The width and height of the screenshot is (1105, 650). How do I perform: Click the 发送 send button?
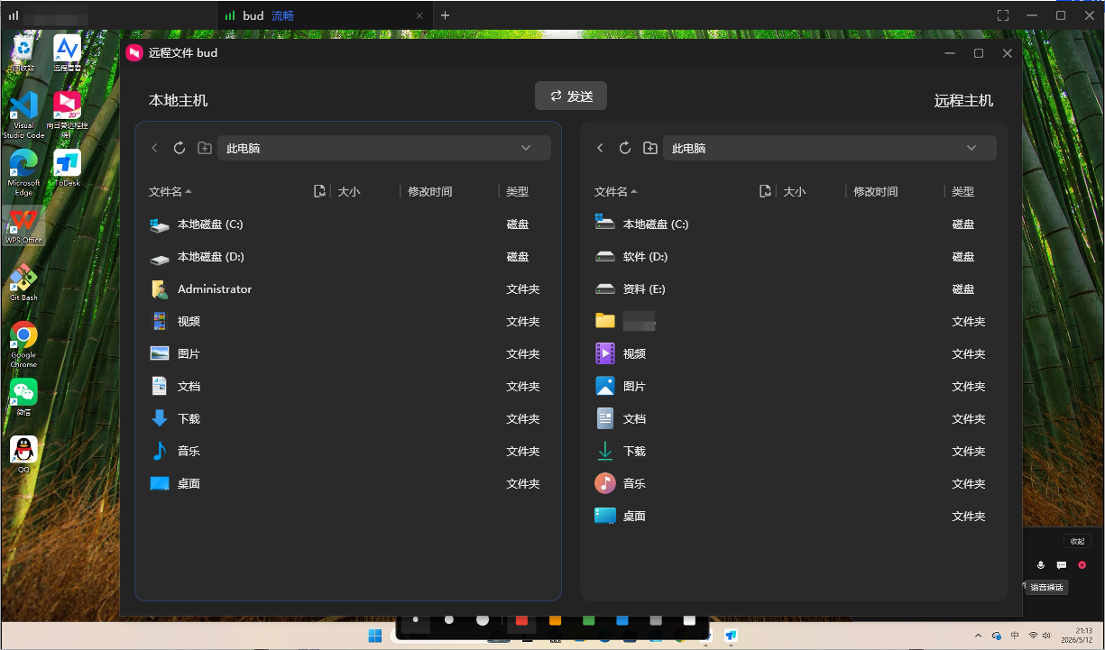[x=571, y=96]
